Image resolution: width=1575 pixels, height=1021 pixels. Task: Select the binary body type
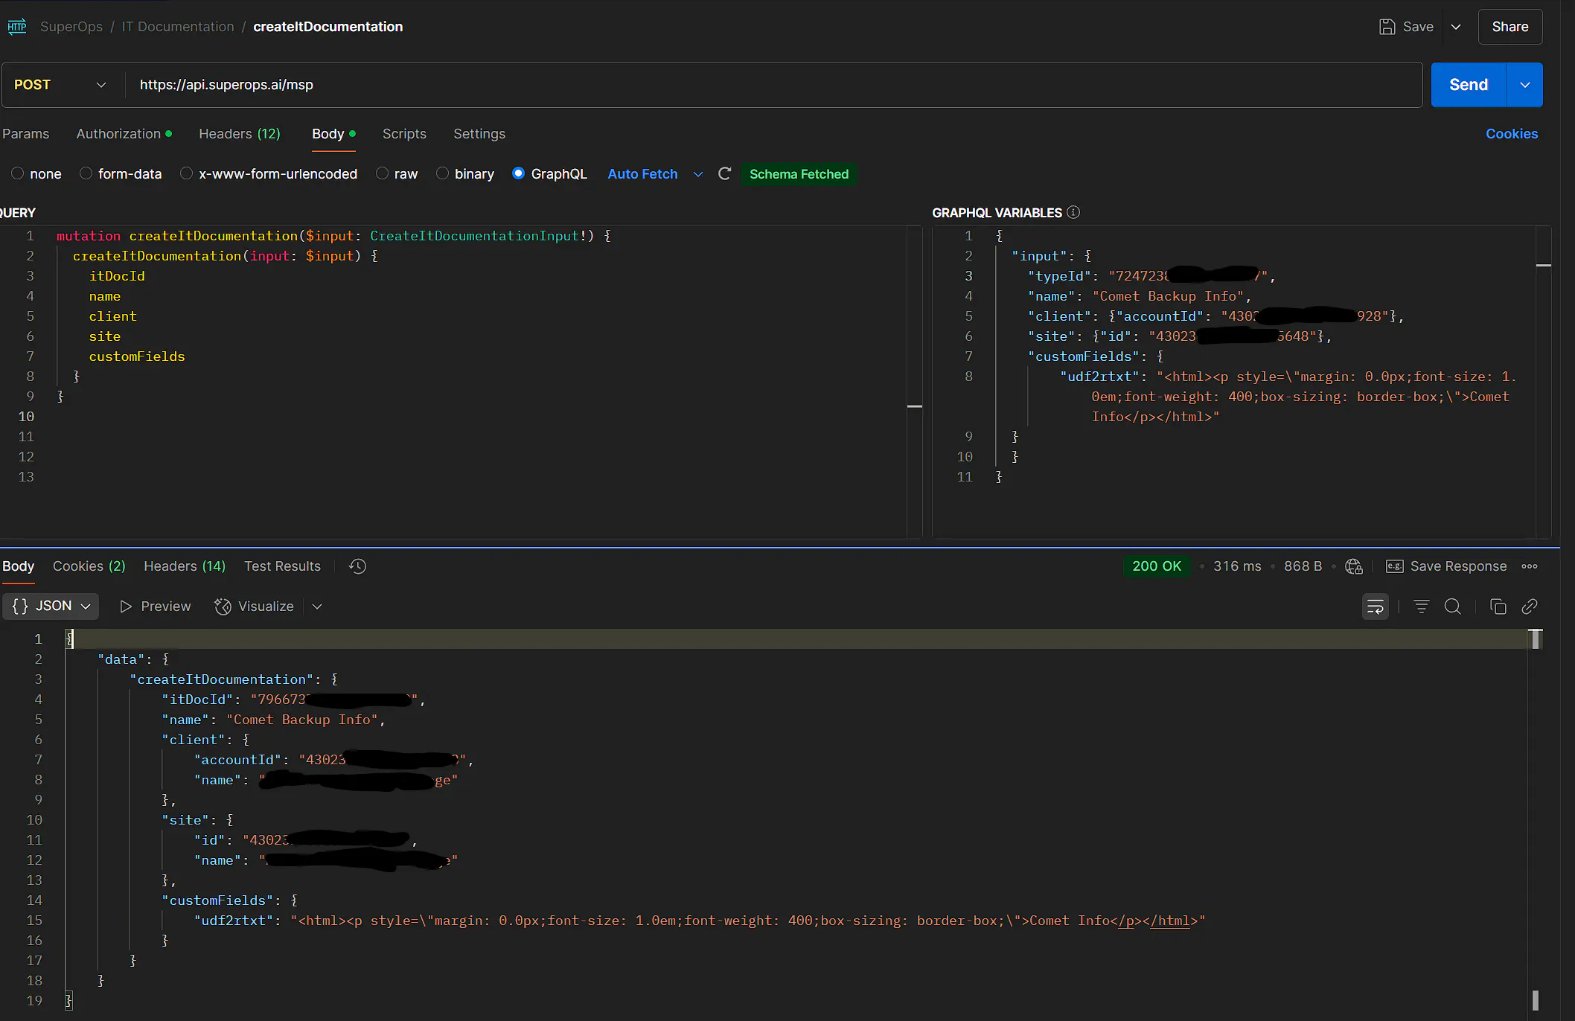442,173
